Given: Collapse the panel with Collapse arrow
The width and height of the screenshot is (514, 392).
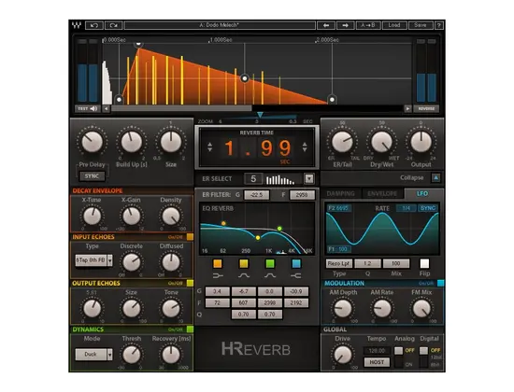Looking at the screenshot, I should 435,178.
